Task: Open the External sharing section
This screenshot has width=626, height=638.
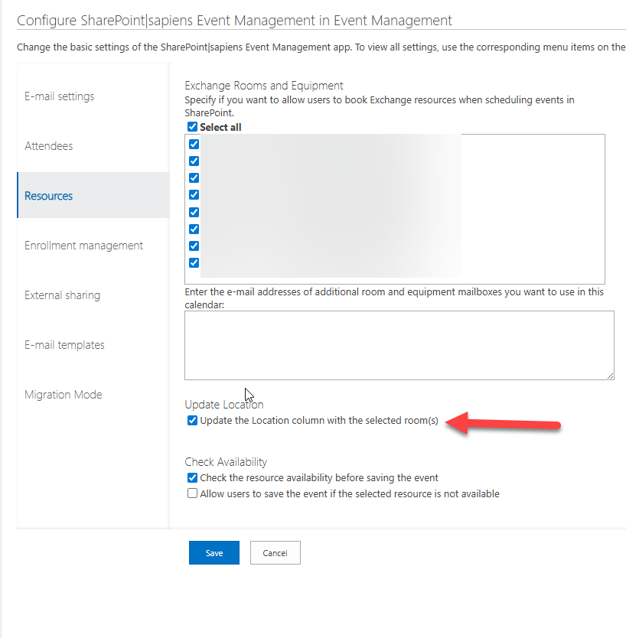Action: coord(62,295)
